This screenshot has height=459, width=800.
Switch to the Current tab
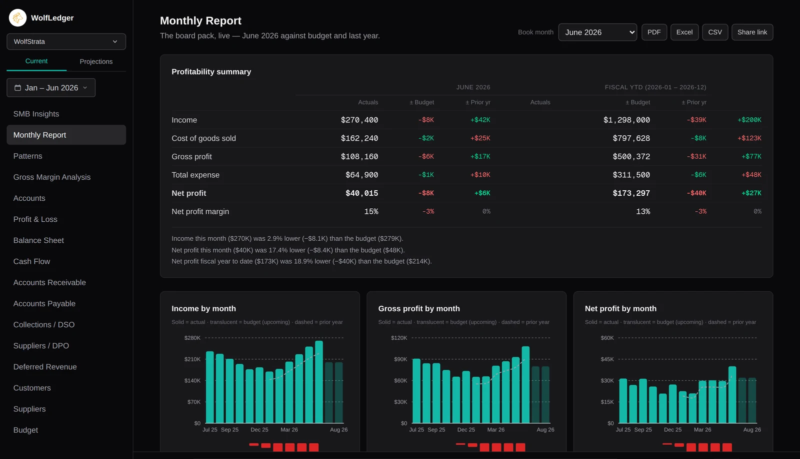point(36,61)
